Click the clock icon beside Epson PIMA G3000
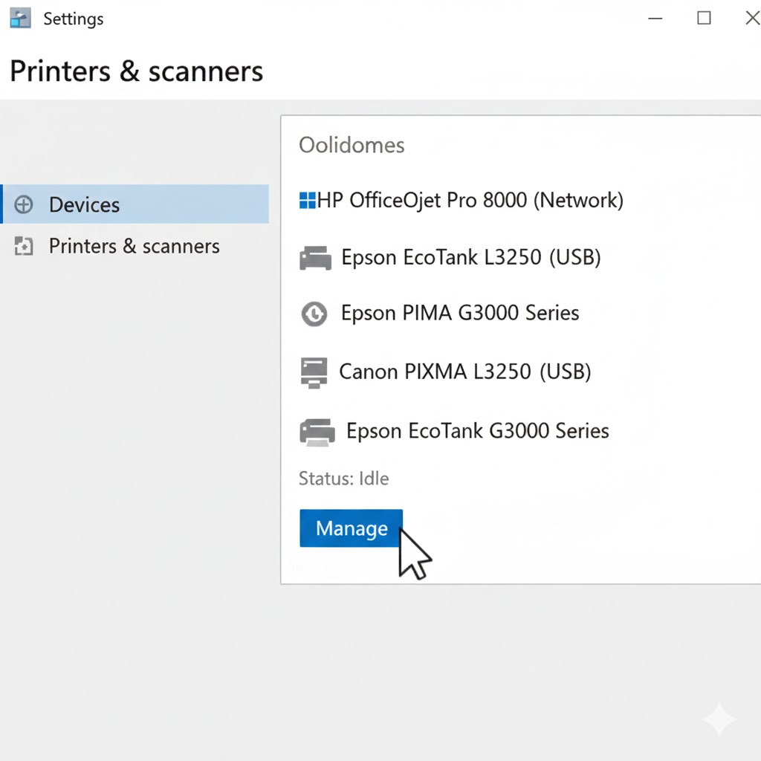 point(314,314)
